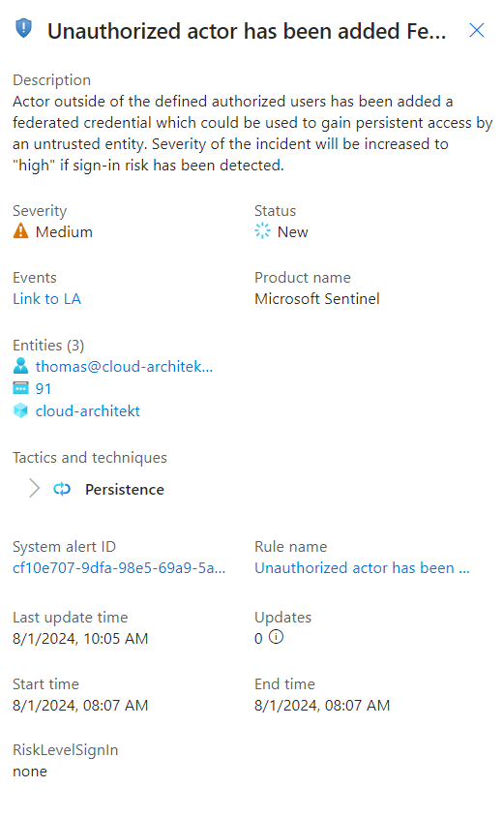Close the alert details panel
Screen dimensions: 503x818
pos(477,30)
